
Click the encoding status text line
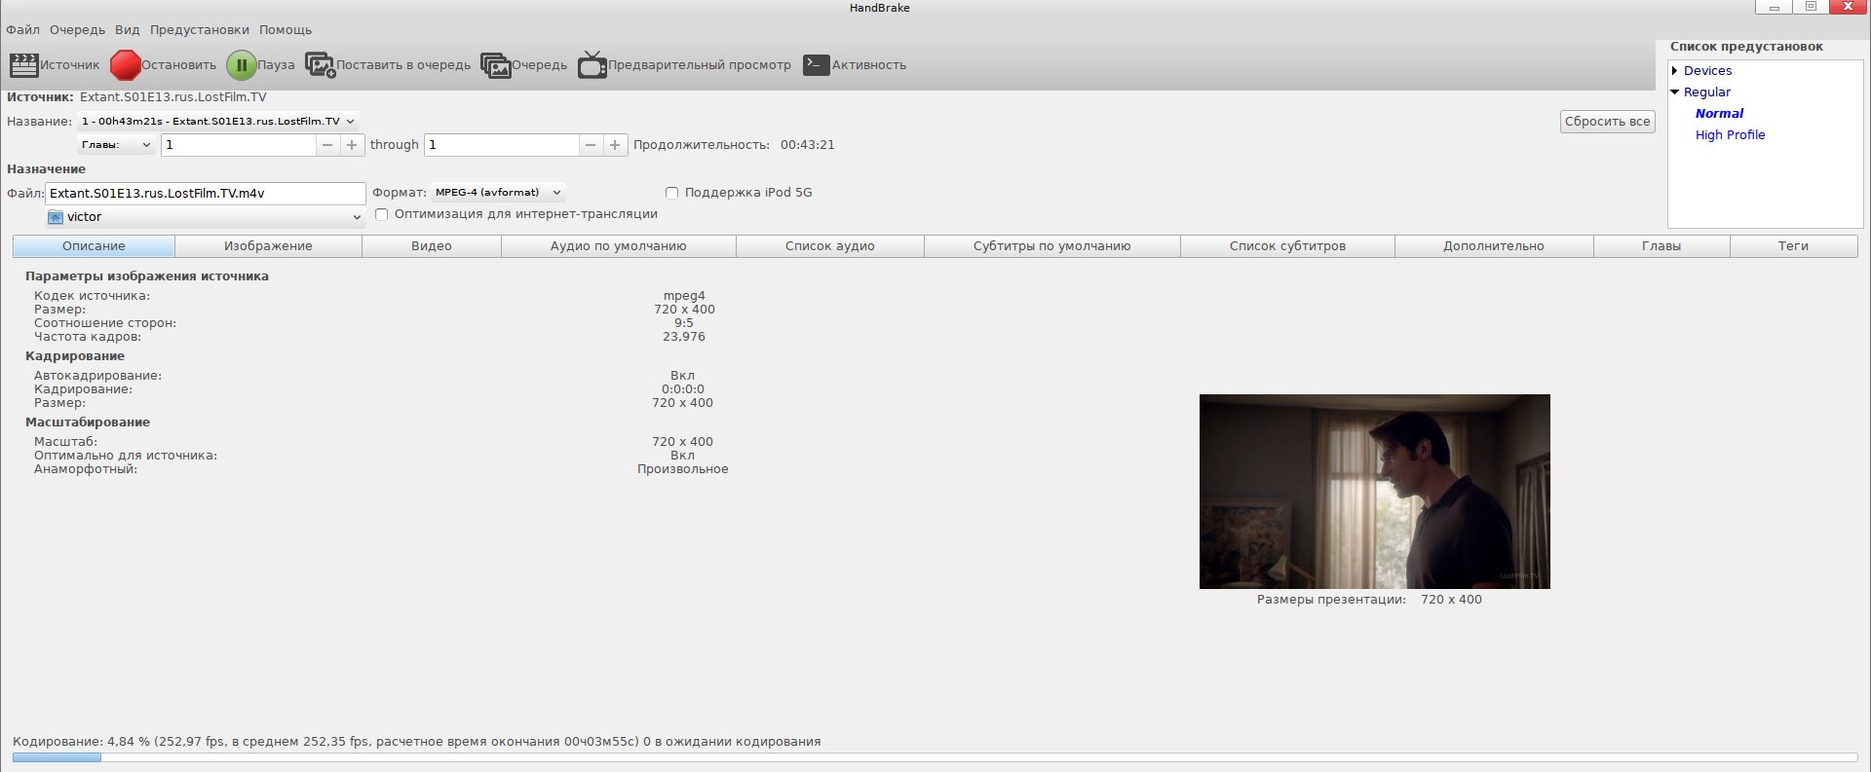[417, 742]
